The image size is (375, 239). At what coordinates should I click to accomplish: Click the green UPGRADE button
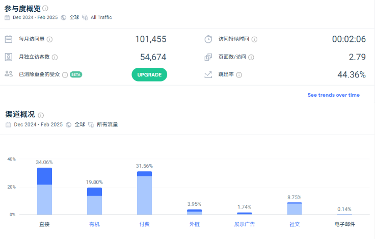coord(149,74)
